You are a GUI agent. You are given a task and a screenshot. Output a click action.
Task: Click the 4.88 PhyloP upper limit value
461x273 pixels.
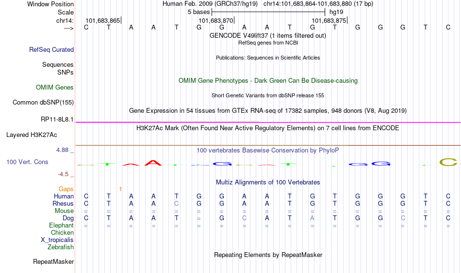62,150
